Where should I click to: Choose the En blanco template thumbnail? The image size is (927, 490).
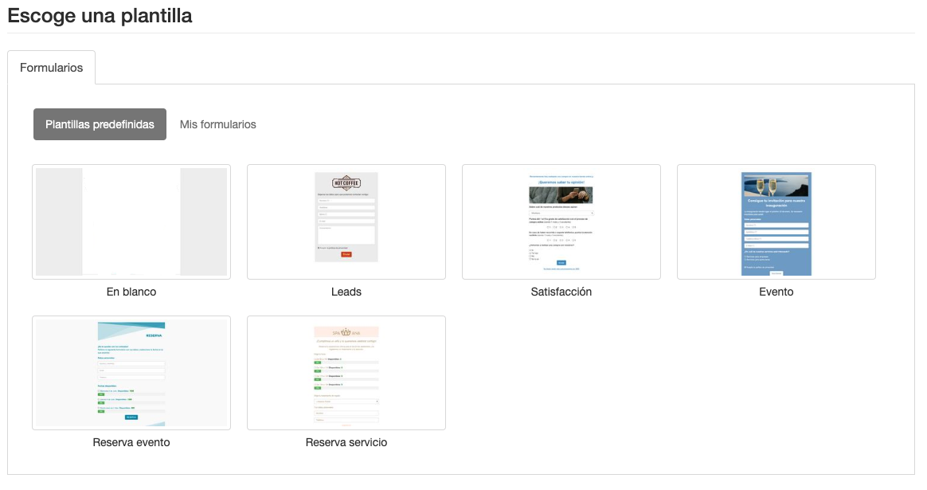(131, 221)
